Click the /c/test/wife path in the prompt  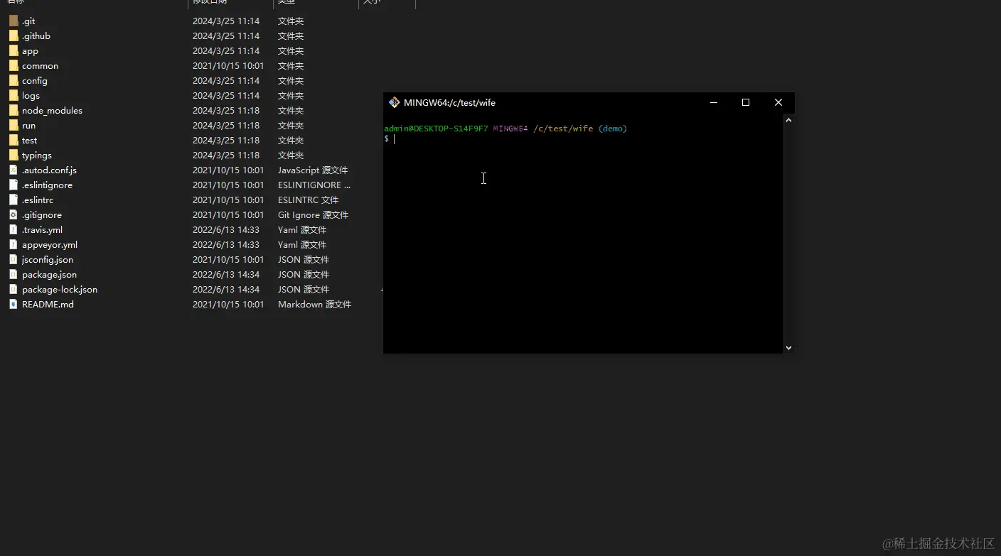[x=563, y=129]
